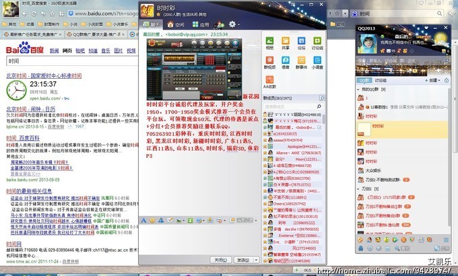458x276 pixels.
Task: Open the 大众娱乐 group
Action: (403, 170)
